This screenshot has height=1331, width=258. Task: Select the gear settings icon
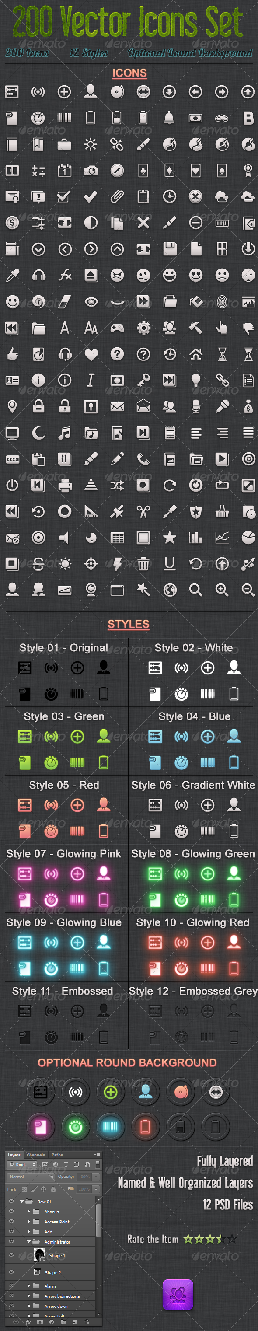pyautogui.click(x=143, y=328)
